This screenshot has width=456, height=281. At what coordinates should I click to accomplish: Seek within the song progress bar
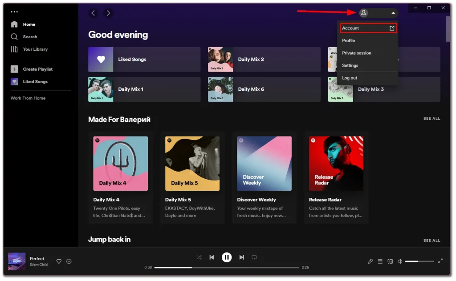(x=227, y=267)
